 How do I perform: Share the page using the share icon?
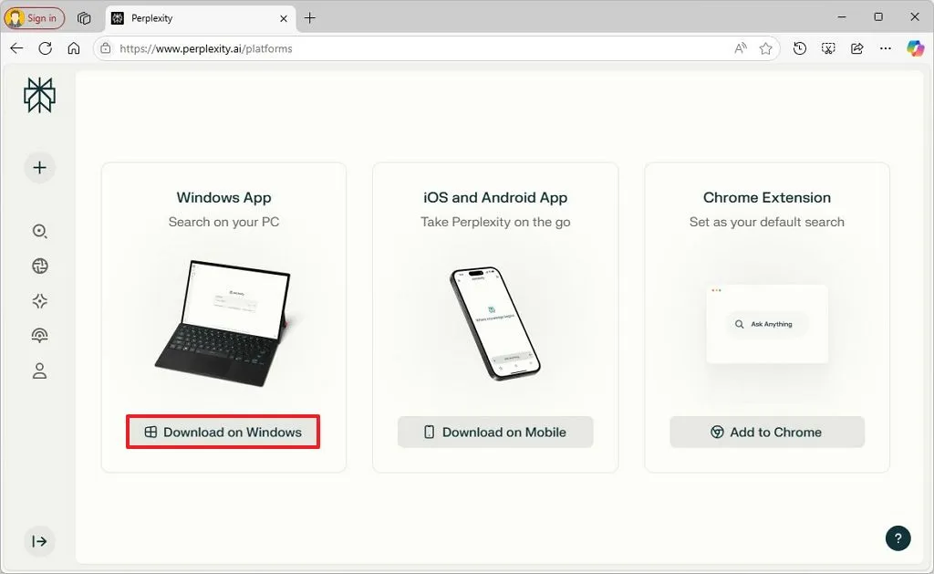coord(856,48)
